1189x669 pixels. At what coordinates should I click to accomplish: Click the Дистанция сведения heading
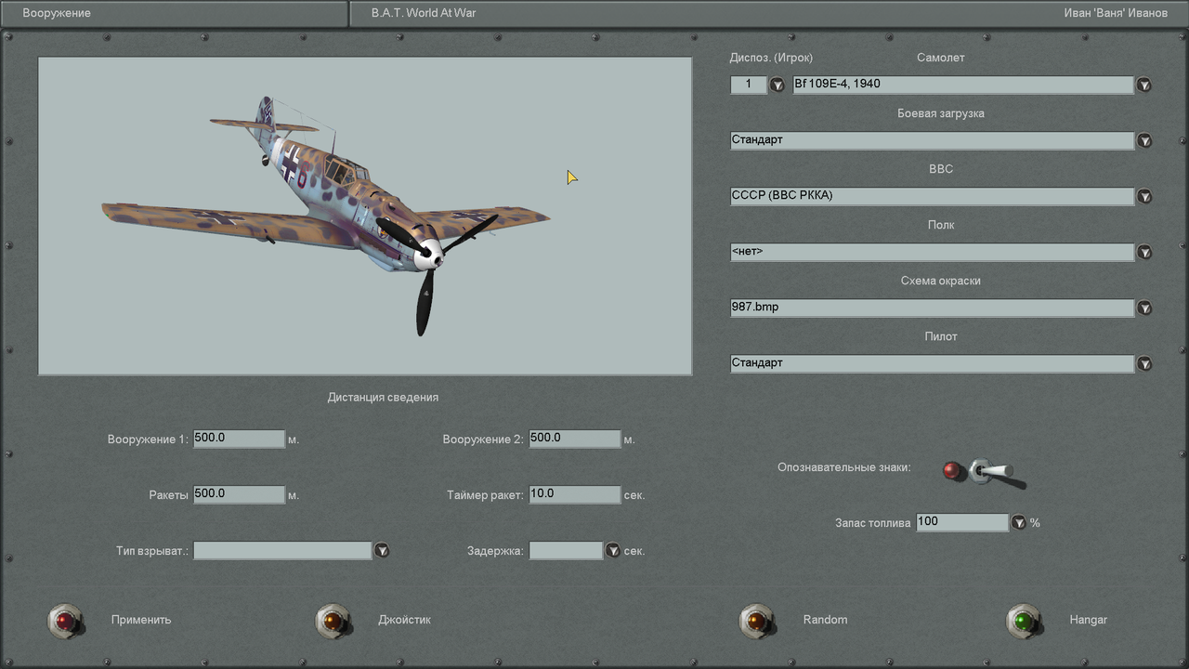pyautogui.click(x=383, y=398)
